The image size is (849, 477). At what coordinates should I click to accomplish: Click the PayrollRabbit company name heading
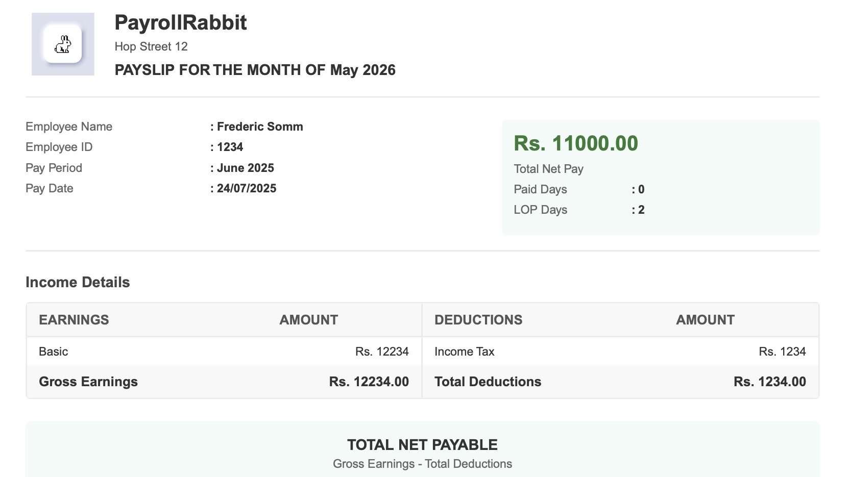(180, 22)
